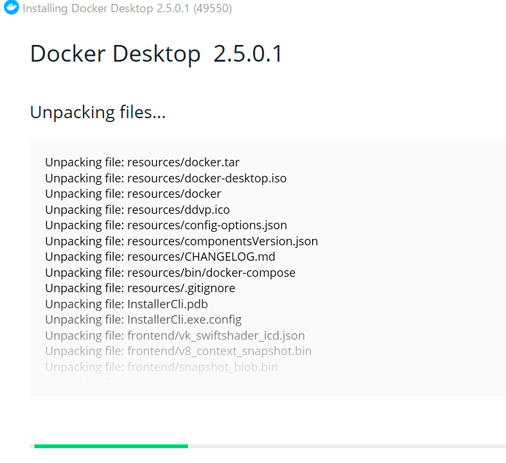
Task: Click the installer window title text
Action: [127, 8]
